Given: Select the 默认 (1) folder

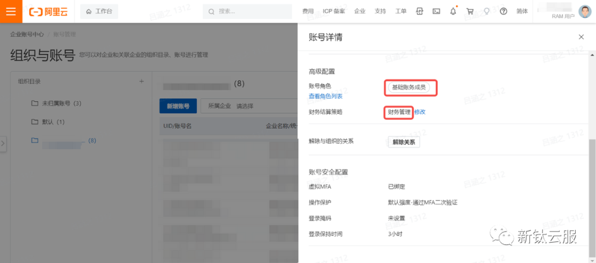Looking at the screenshot, I should coord(47,122).
